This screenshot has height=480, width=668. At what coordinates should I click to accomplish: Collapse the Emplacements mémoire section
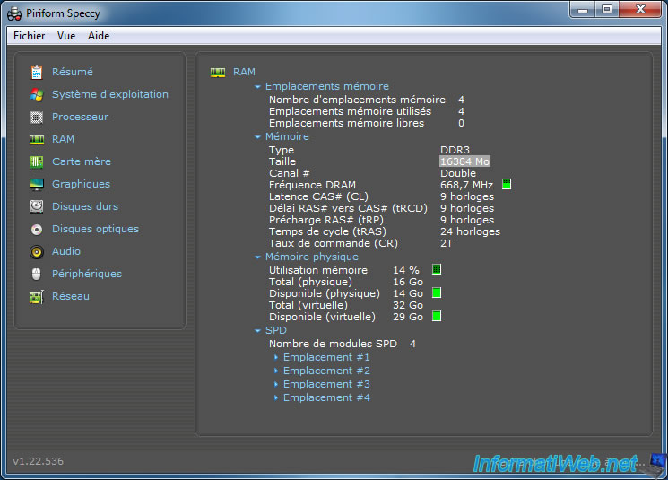pyautogui.click(x=257, y=86)
